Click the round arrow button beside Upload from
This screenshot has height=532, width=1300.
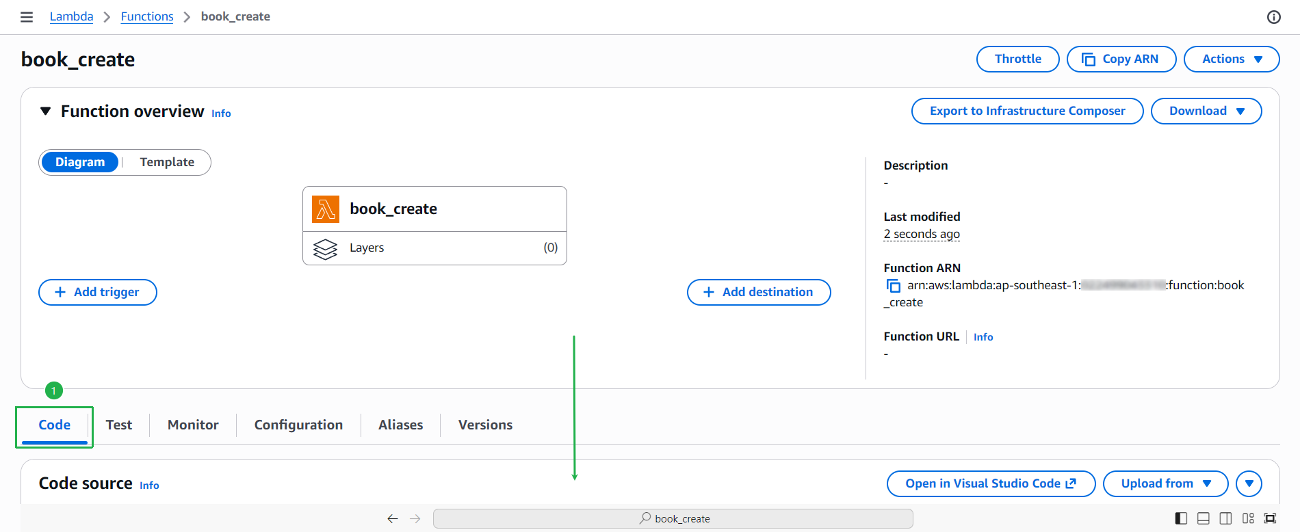click(1249, 483)
